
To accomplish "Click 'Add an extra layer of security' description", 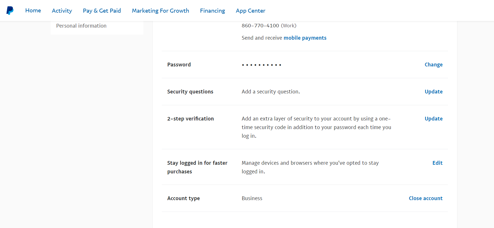I will click(x=316, y=127).
